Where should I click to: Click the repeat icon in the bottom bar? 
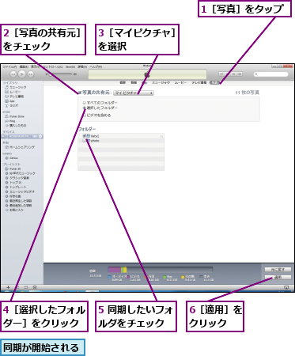(x=26, y=287)
